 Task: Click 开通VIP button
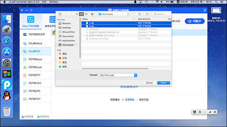click(195, 21)
